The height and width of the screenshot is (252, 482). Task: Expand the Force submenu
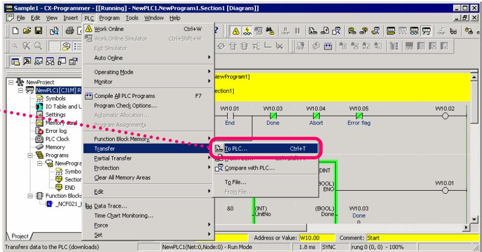(x=148, y=225)
